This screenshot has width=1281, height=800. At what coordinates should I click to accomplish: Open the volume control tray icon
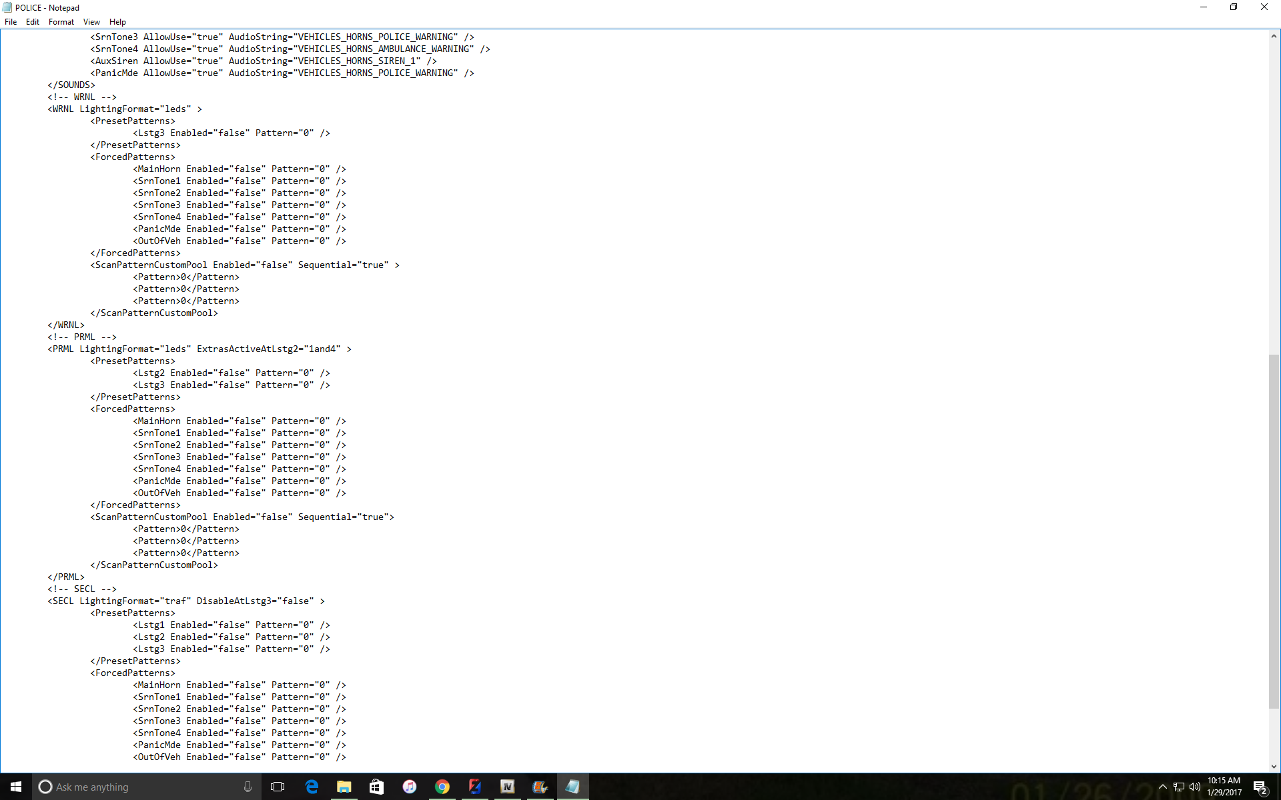tap(1195, 787)
